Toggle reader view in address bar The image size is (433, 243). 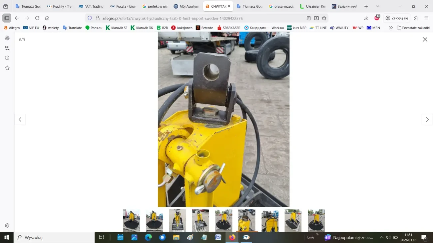(308, 18)
